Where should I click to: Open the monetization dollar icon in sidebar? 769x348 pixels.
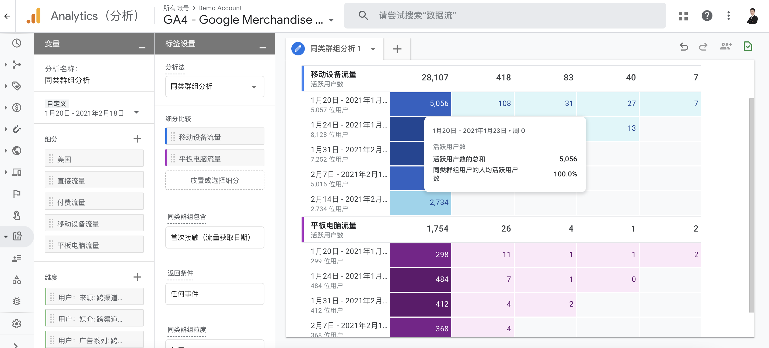tap(17, 108)
